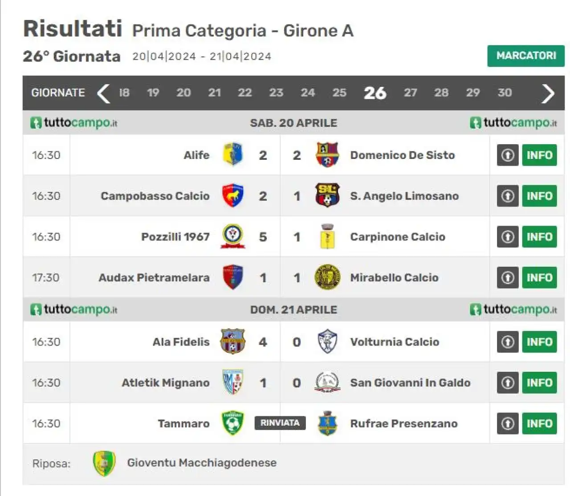Select giornata 30
Screen dimensions: 570x496
505,93
